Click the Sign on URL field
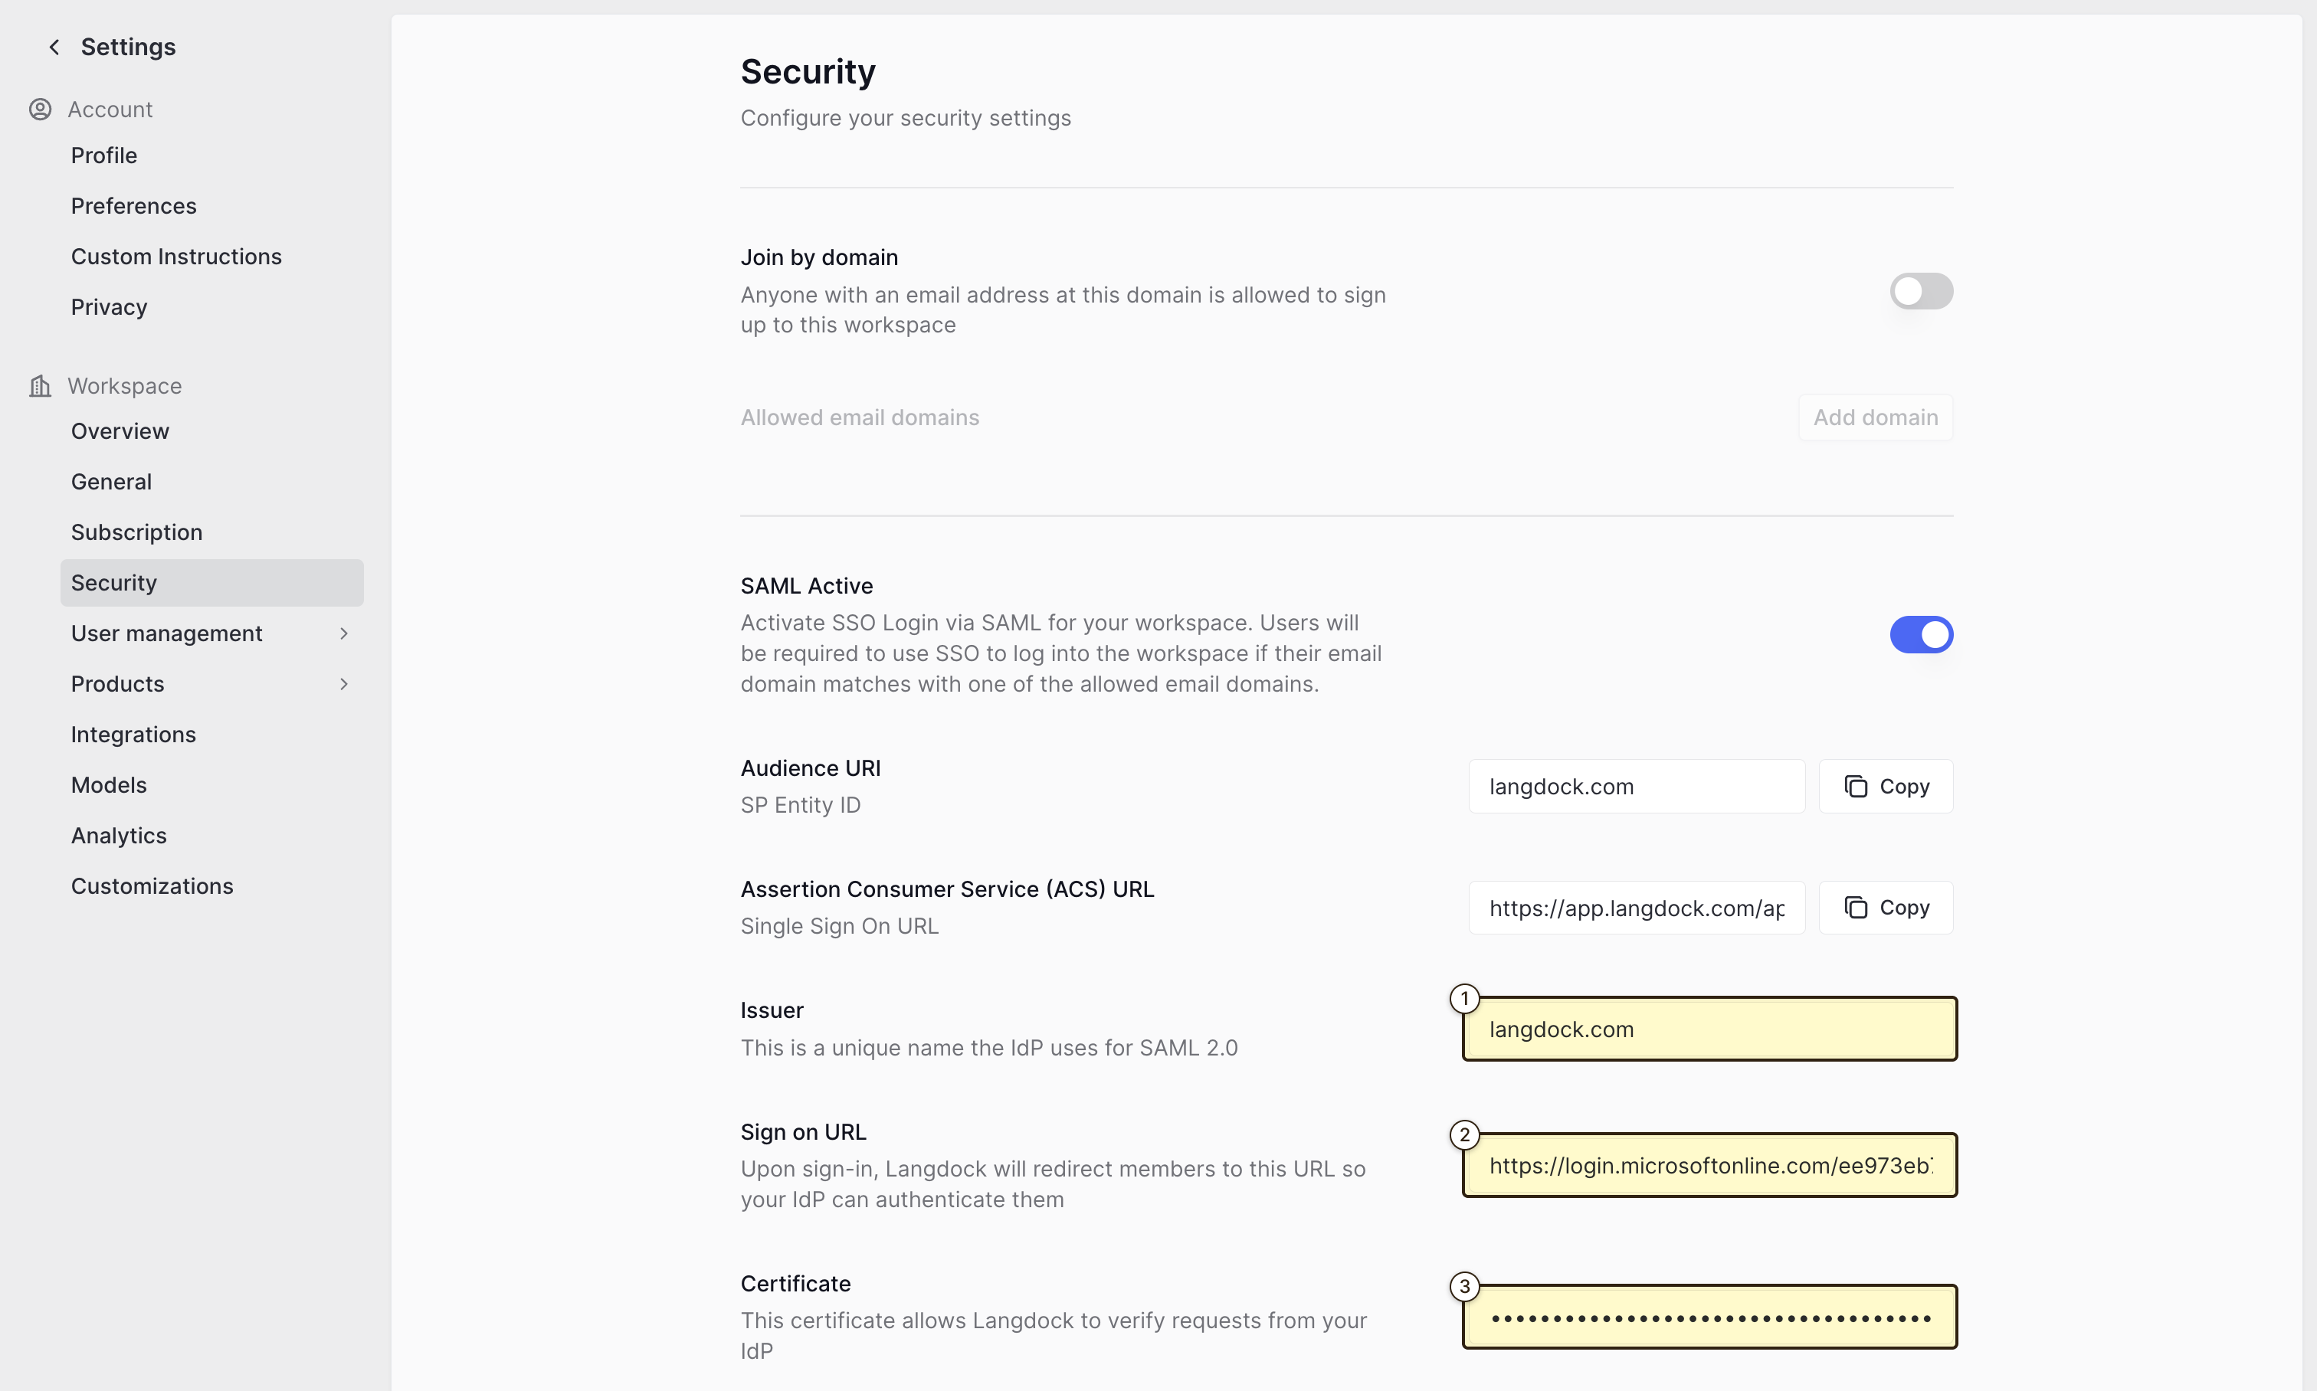The width and height of the screenshot is (2317, 1391). (x=1709, y=1165)
